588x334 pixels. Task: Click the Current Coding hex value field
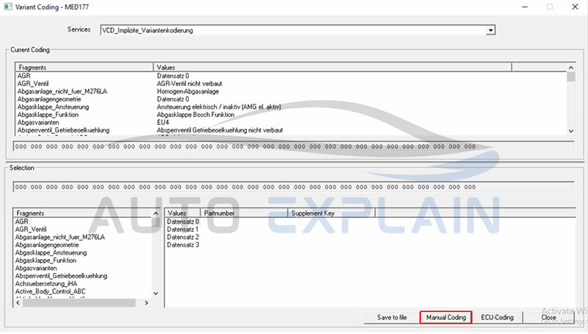tap(293, 146)
